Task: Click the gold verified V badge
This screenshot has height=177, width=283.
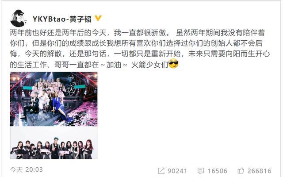Action: (x=98, y=18)
